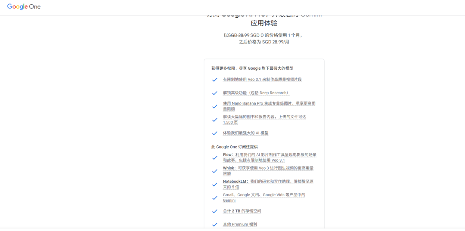Open Gmail、Google 文档 Gemini feature text
465x231 pixels.
pos(264,197)
